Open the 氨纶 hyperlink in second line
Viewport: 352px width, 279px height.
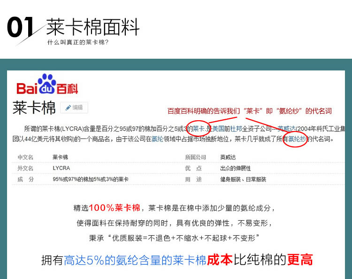[x=157, y=139]
